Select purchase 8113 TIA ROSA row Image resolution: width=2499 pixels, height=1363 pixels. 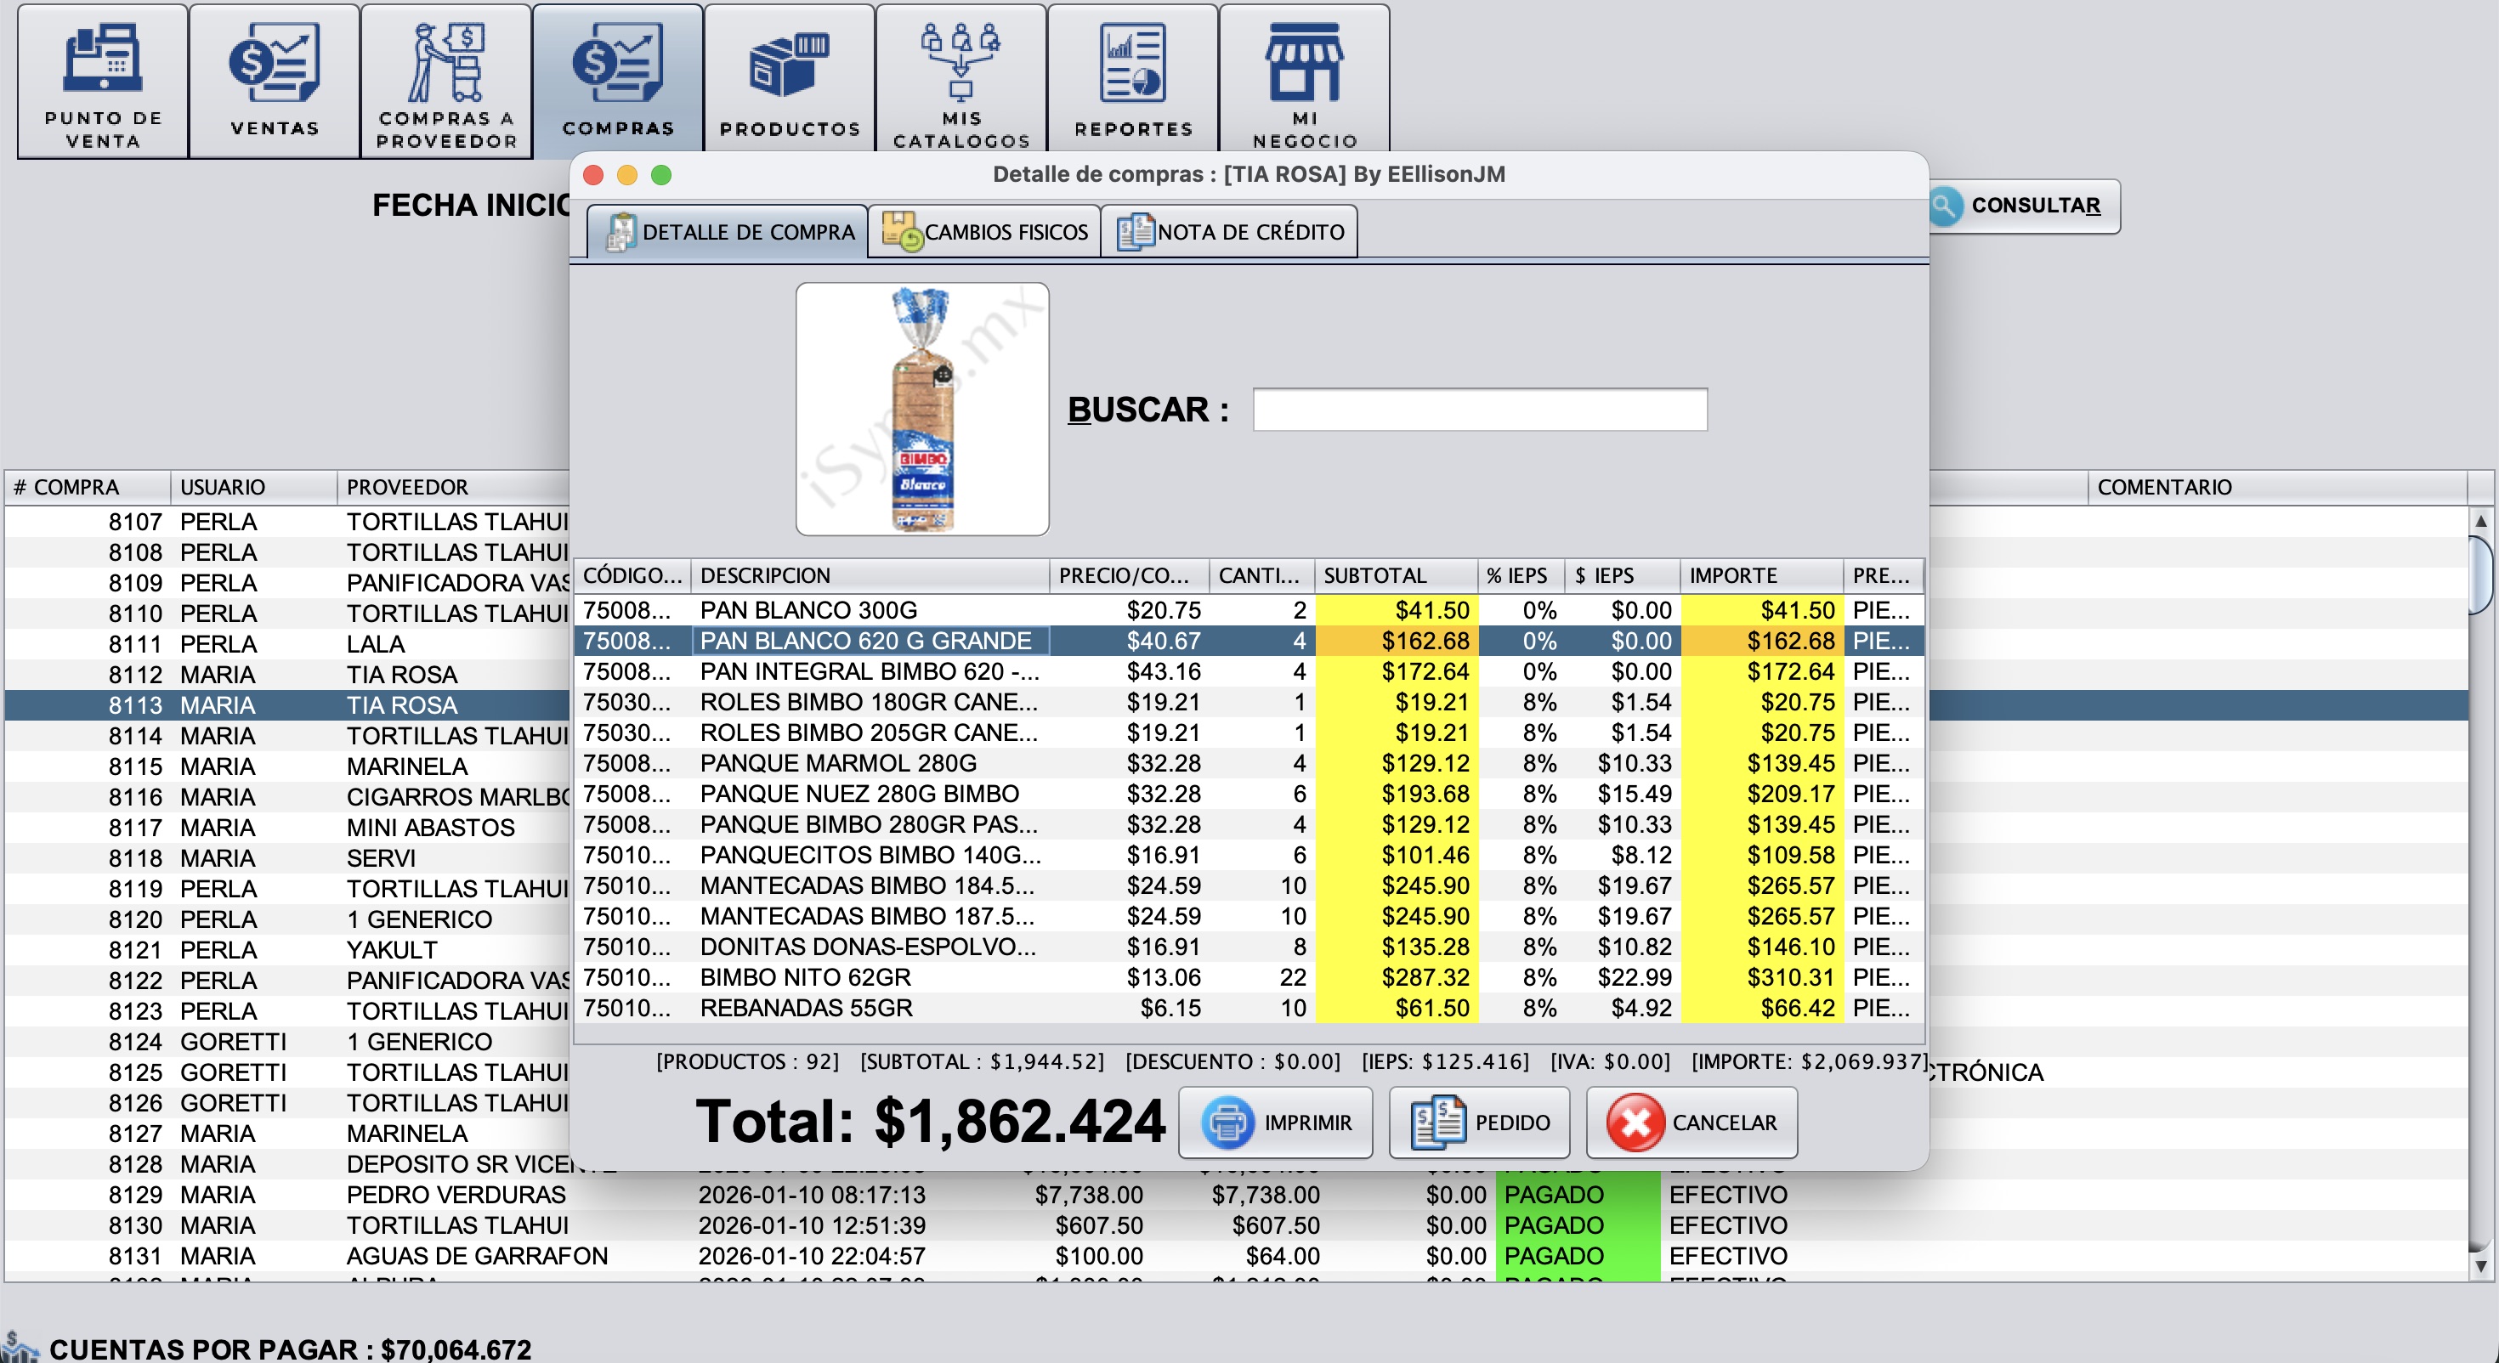pyautogui.click(x=287, y=705)
